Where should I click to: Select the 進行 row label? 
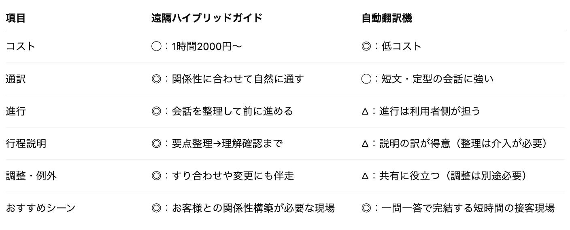click(16, 111)
